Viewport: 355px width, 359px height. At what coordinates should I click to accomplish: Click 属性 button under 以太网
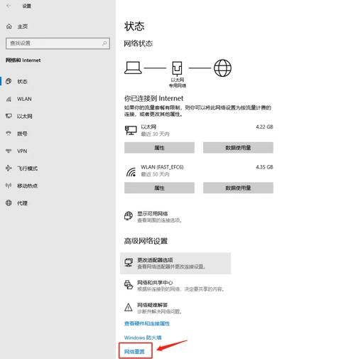tap(159, 148)
